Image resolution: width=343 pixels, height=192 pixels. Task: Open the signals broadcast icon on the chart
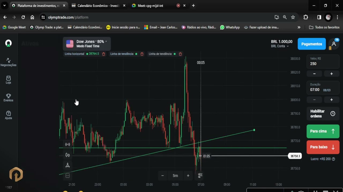68,145
